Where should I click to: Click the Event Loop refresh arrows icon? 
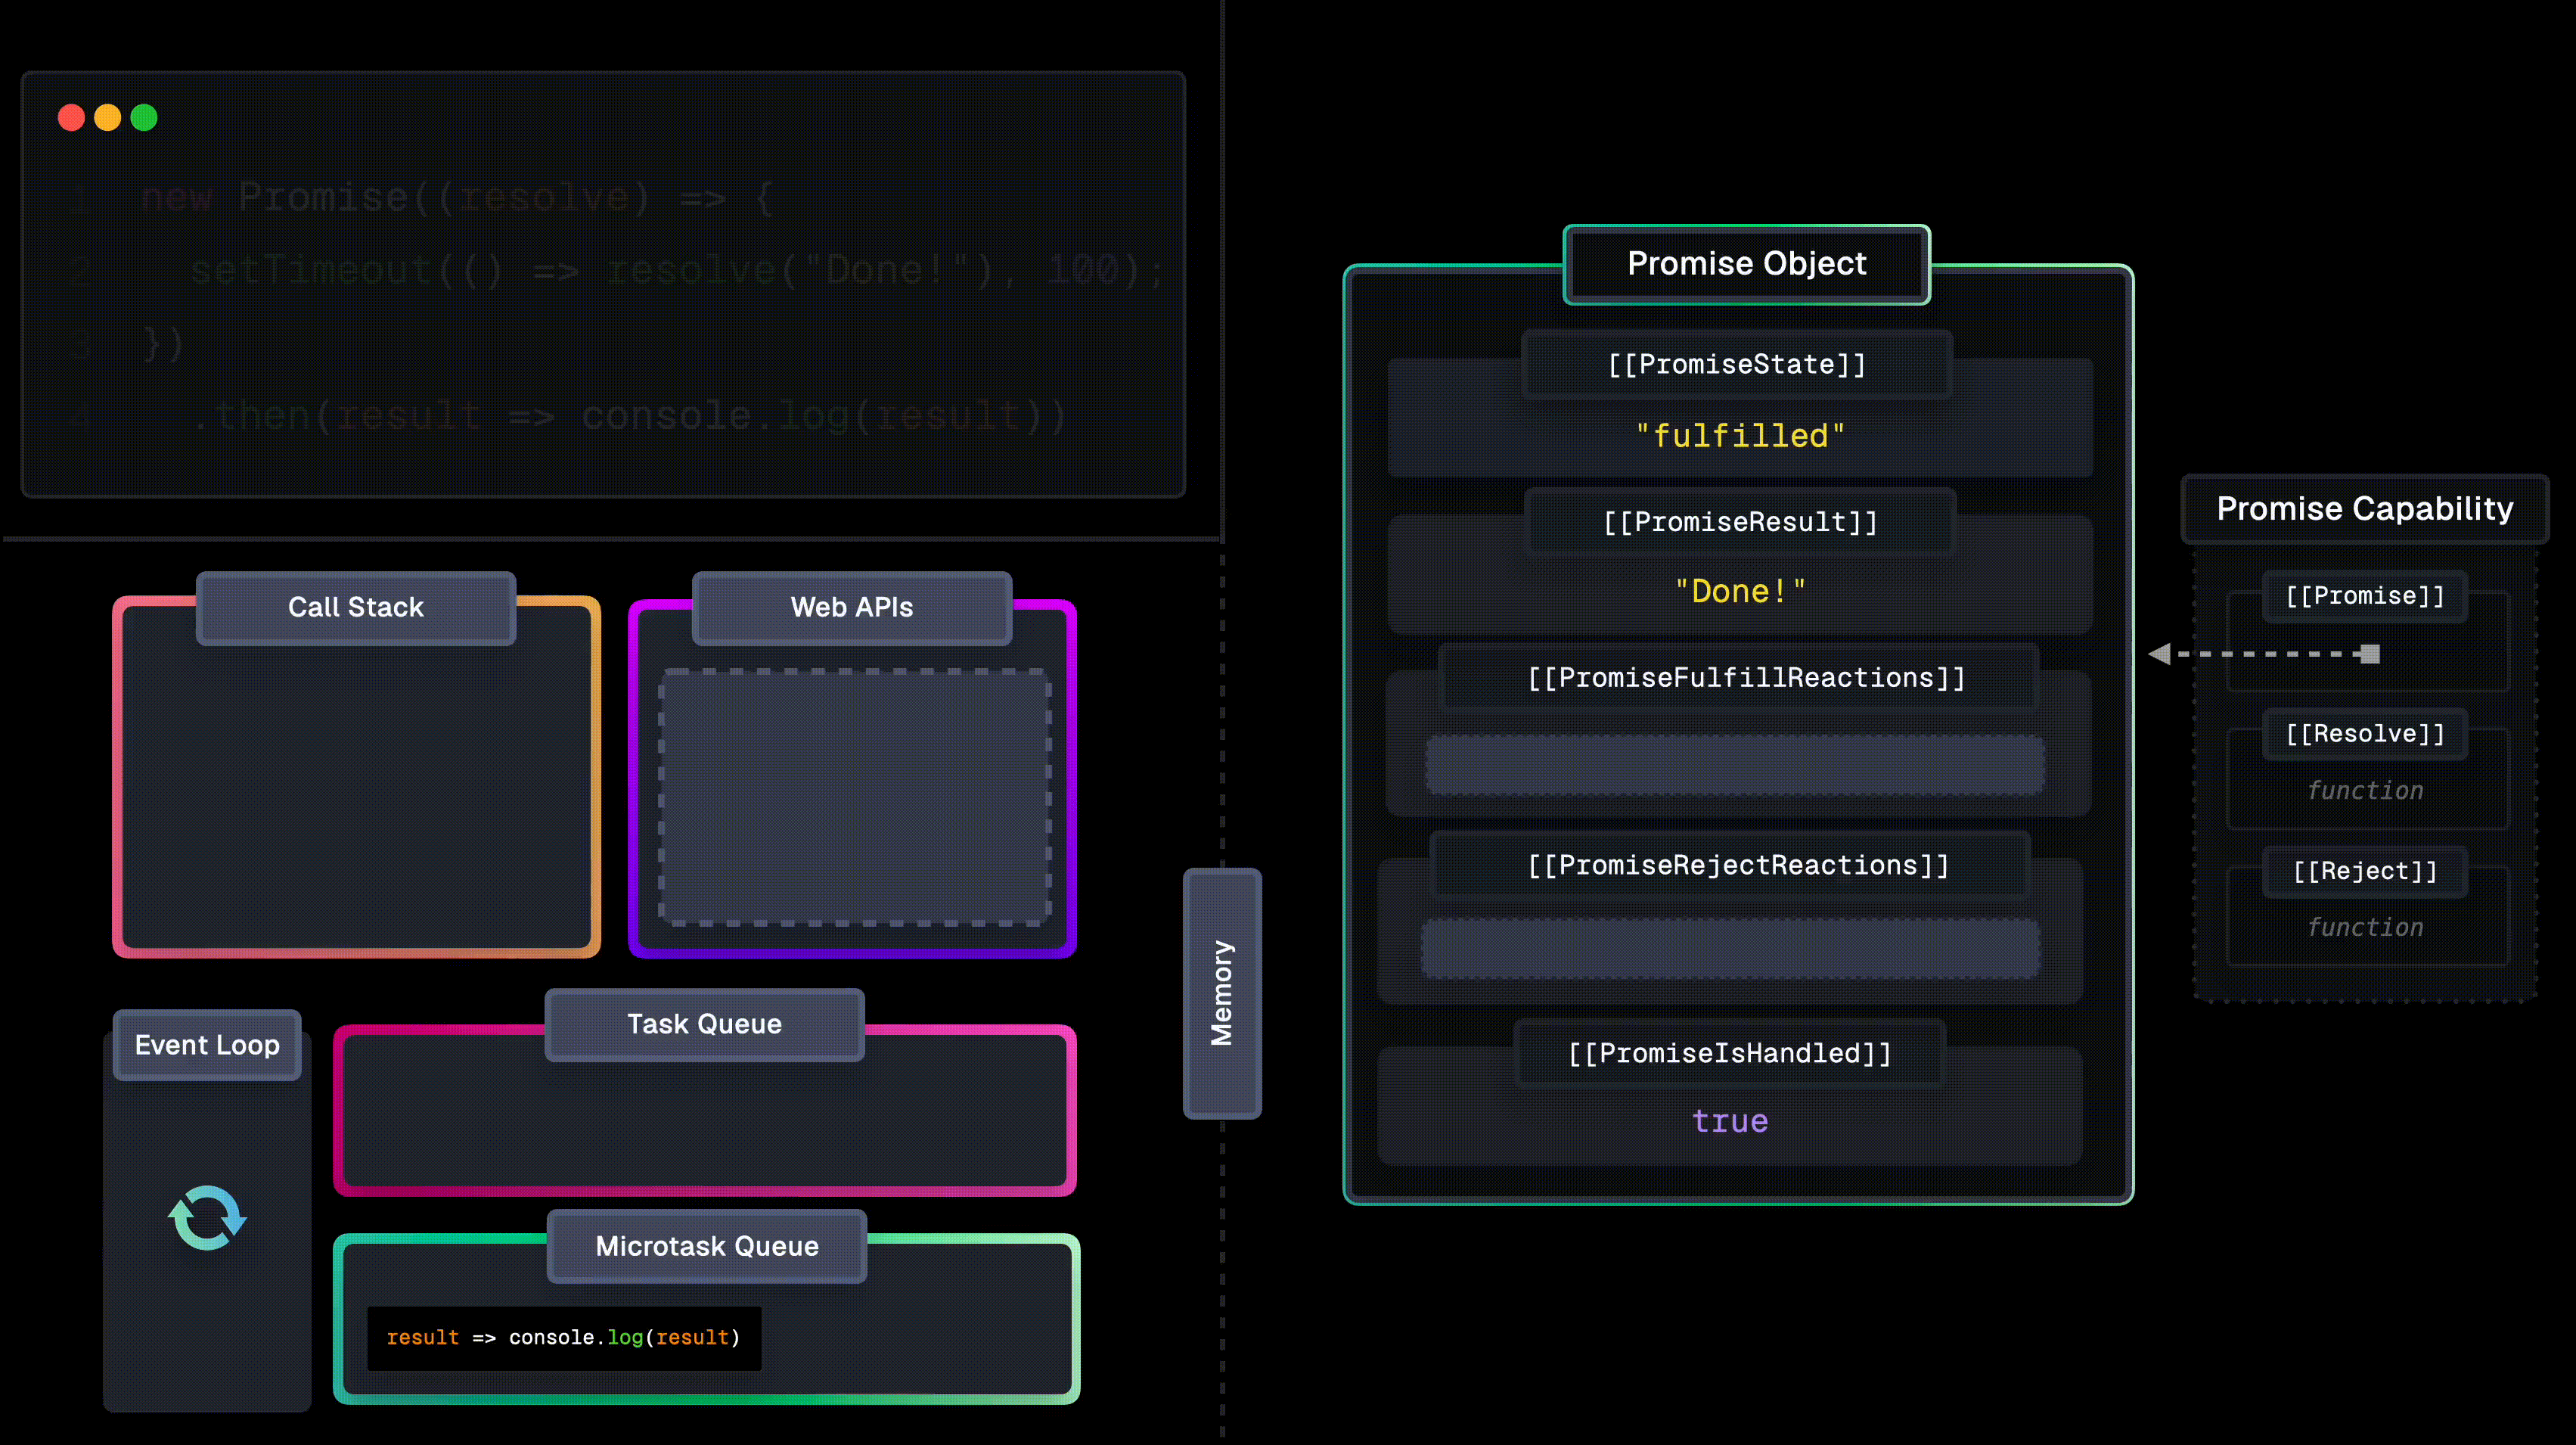[x=207, y=1217]
